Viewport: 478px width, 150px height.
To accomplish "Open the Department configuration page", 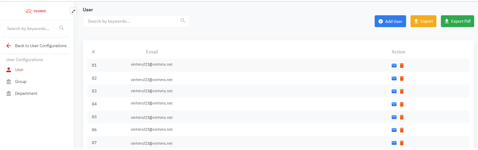I will [26, 93].
